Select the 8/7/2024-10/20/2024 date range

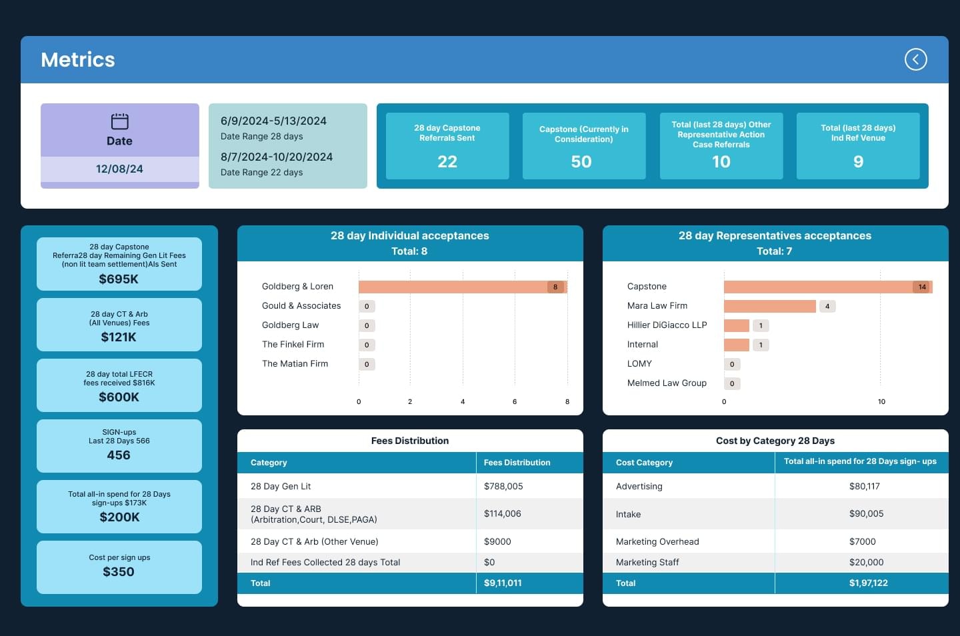276,157
